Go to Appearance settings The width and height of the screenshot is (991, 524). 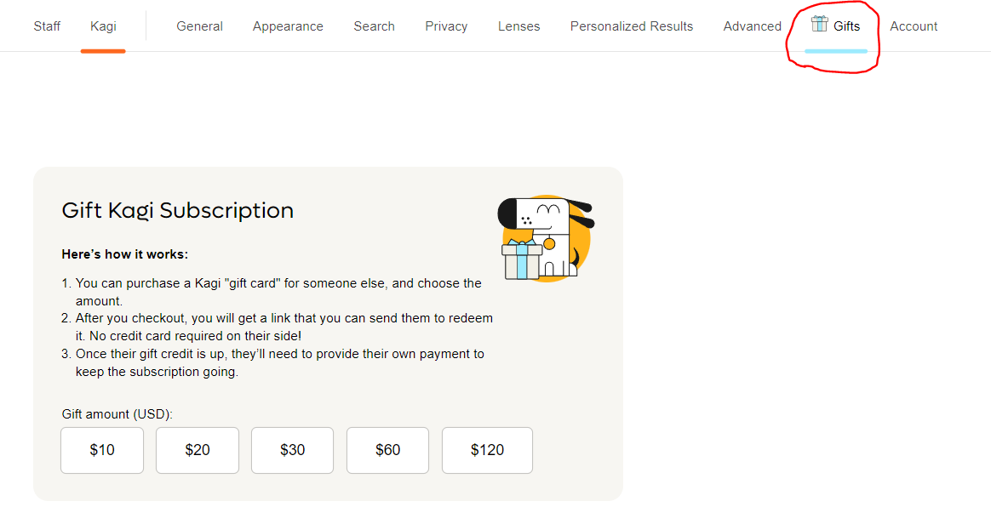pyautogui.click(x=288, y=26)
